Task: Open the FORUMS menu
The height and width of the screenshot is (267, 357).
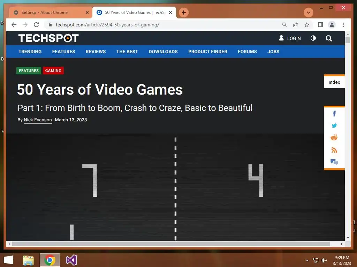Action: coord(247,51)
